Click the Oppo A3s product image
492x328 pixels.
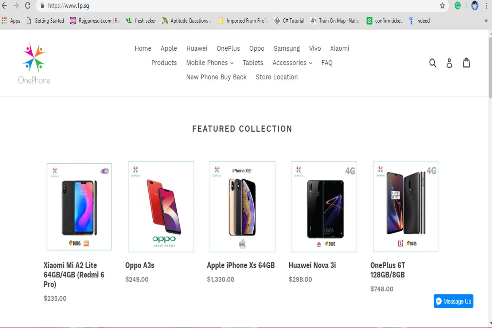pos(161,207)
